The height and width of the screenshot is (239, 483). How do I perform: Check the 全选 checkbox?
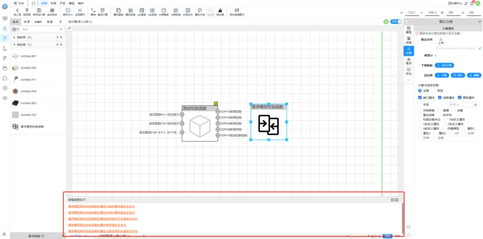420,104
